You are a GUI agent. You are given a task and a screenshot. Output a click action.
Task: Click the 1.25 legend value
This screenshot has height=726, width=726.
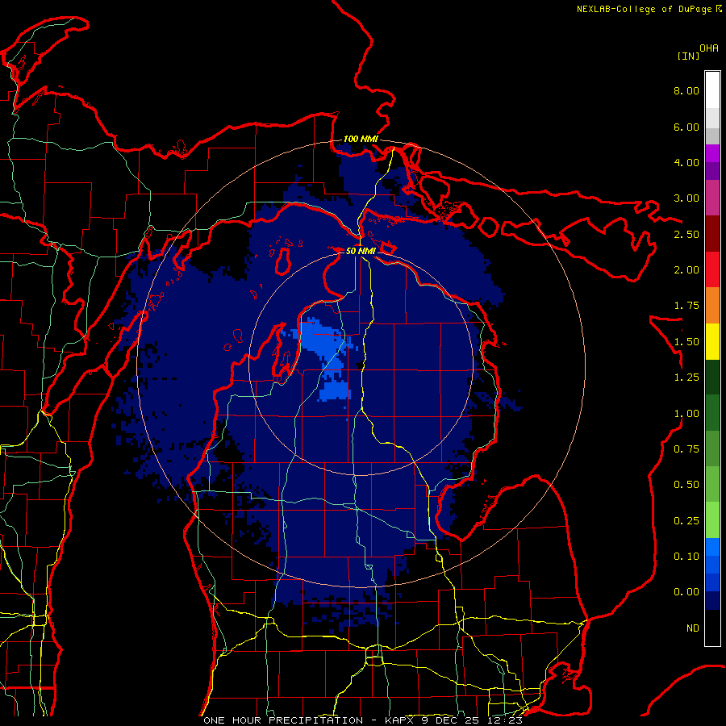[x=686, y=378]
